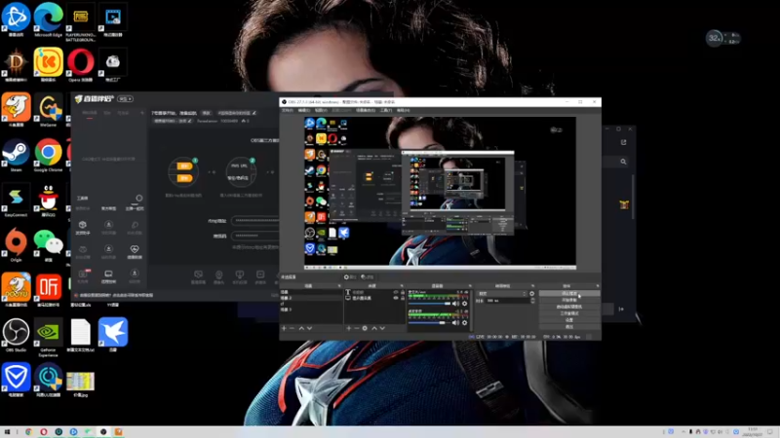Open the Controls dock header menu icon

(x=598, y=286)
